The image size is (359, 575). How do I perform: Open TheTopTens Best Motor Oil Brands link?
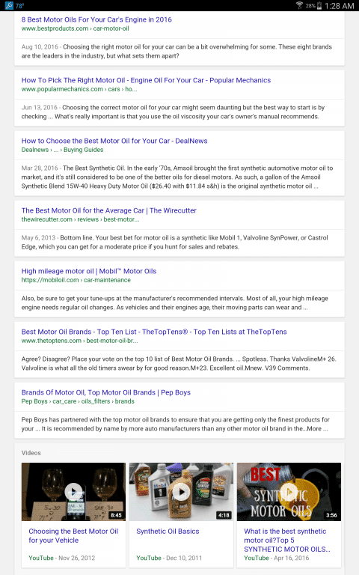click(x=154, y=332)
